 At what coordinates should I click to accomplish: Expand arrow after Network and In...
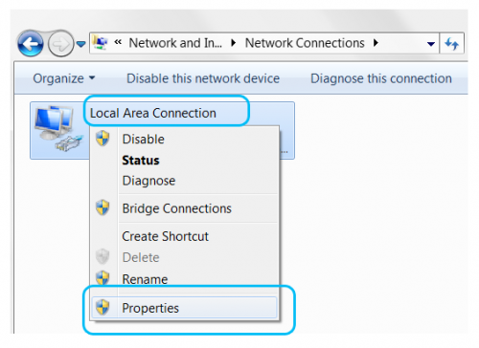coord(234,43)
